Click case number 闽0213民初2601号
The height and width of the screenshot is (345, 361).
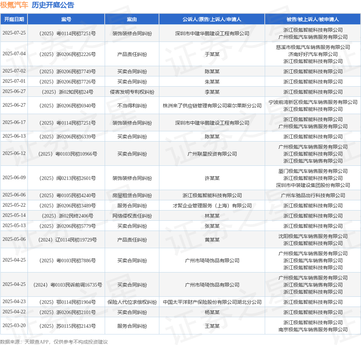click(x=68, y=178)
